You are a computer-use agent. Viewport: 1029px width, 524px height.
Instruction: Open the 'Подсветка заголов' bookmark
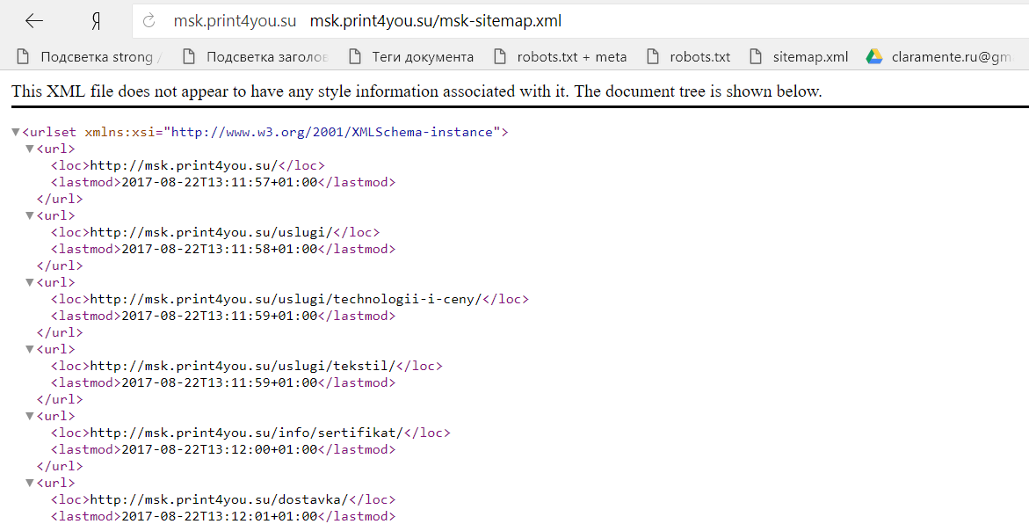click(x=256, y=57)
